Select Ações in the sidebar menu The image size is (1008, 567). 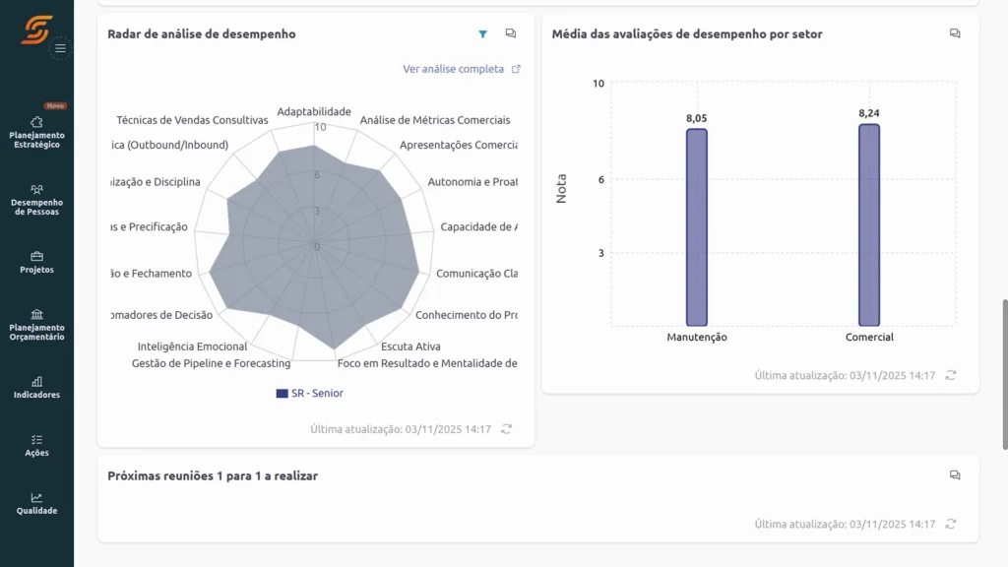(36, 447)
